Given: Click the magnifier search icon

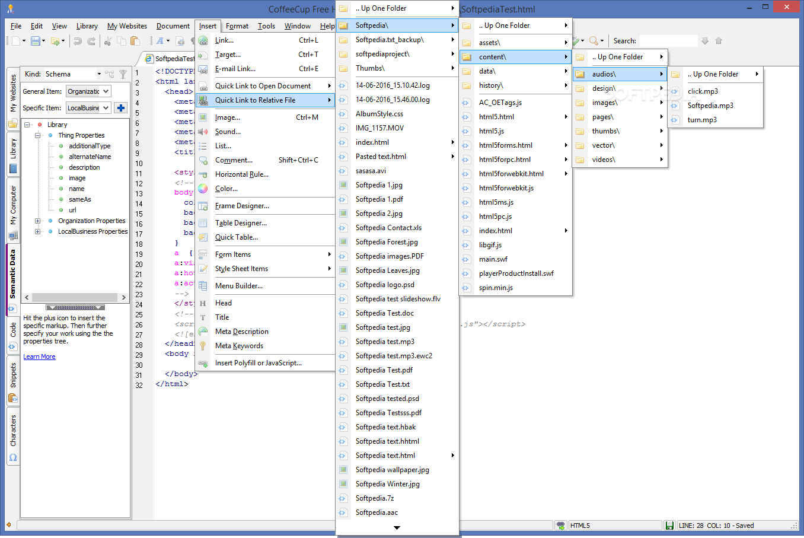Looking at the screenshot, I should (x=594, y=41).
